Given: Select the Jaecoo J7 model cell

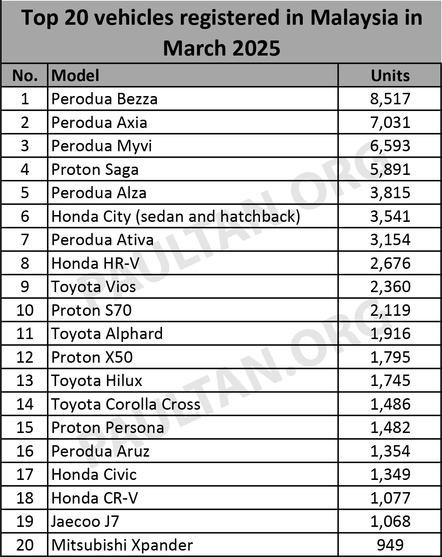Looking at the screenshot, I should [x=85, y=522].
